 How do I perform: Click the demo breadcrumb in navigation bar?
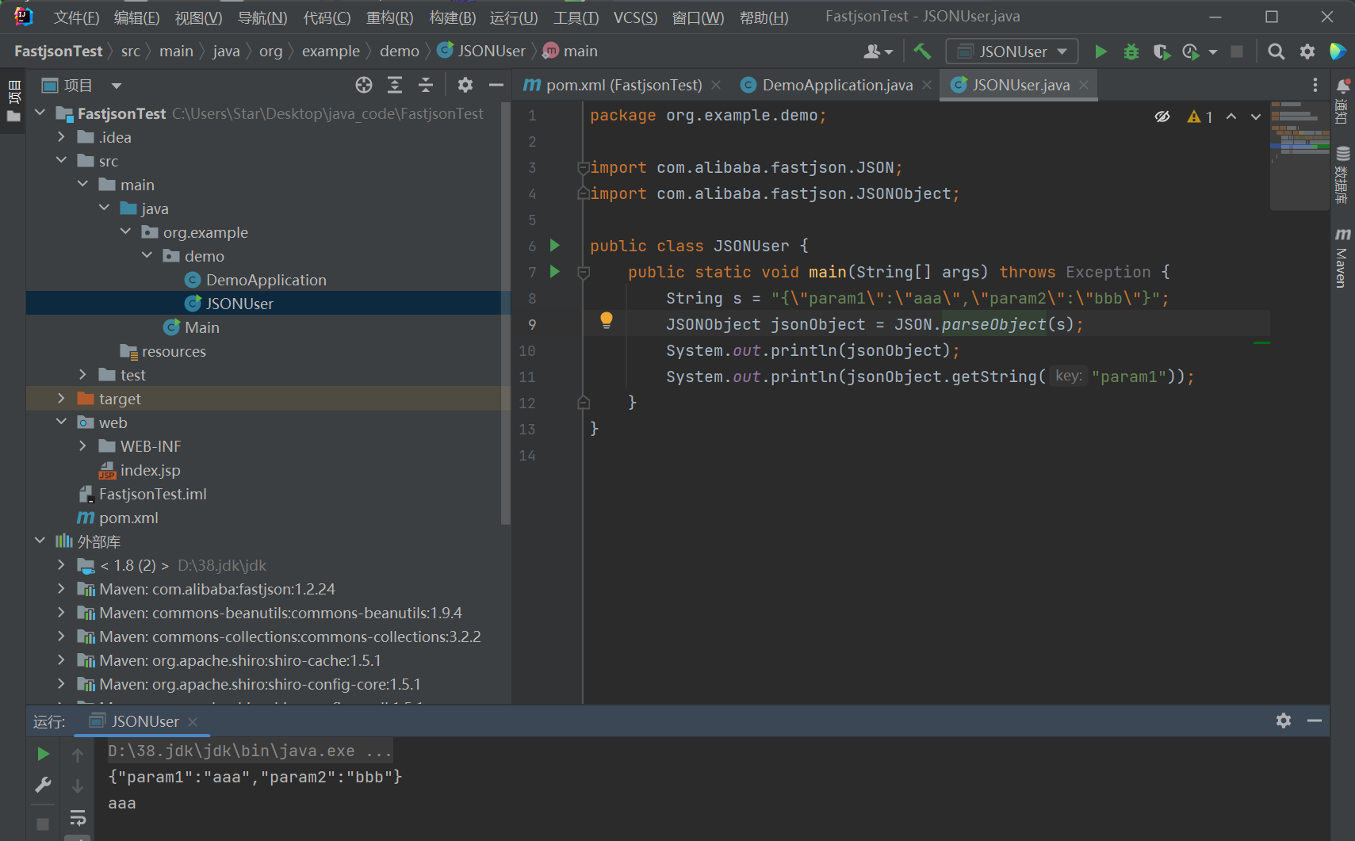[399, 52]
